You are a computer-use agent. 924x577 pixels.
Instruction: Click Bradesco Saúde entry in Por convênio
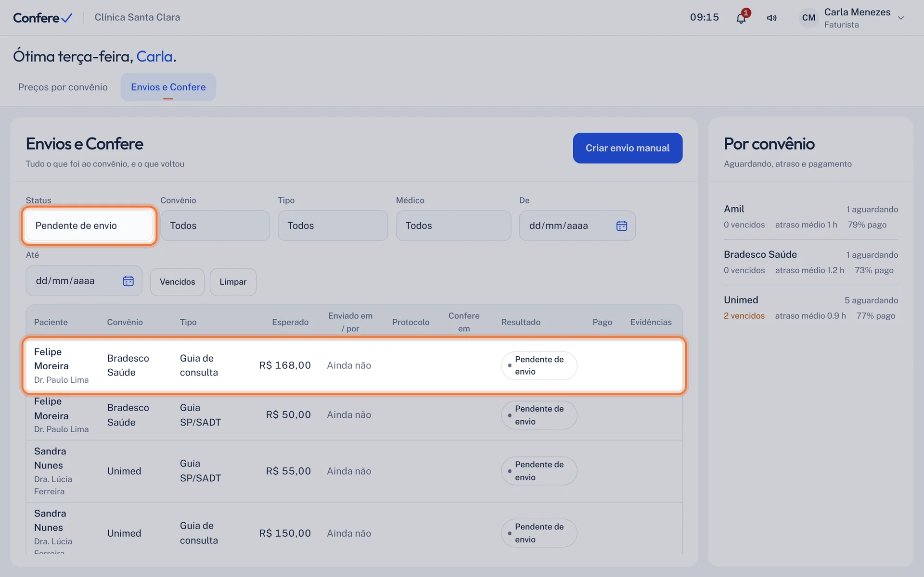tap(811, 262)
